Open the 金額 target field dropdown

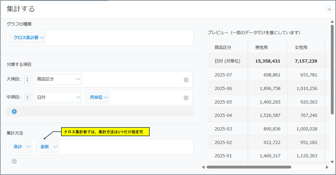coord(47,147)
